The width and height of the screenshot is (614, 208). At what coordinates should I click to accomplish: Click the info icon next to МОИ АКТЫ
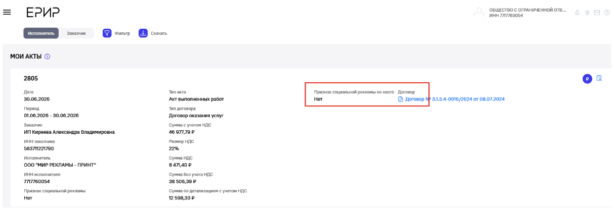47,57
